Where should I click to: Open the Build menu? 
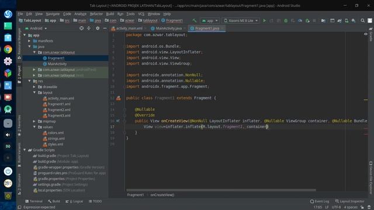(110, 14)
